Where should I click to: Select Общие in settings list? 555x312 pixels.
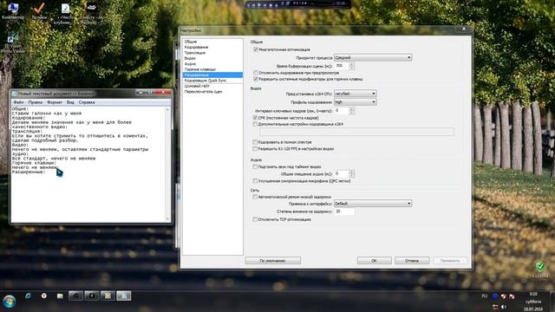coord(212,42)
